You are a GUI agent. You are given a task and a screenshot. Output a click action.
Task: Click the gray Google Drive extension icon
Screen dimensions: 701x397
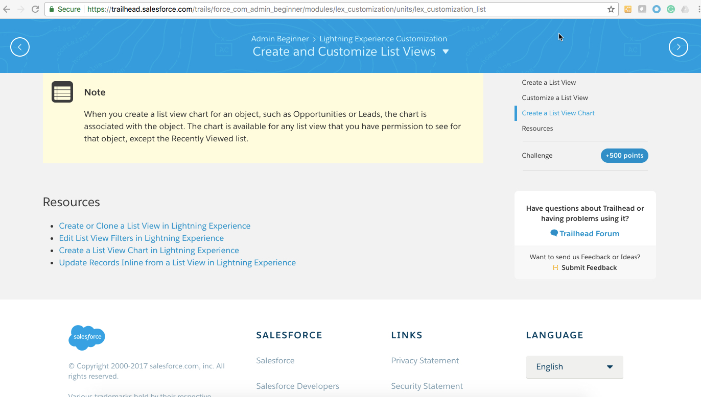pyautogui.click(x=685, y=9)
